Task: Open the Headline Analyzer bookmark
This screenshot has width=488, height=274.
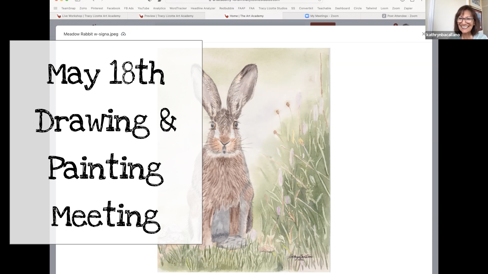Action: click(x=203, y=8)
